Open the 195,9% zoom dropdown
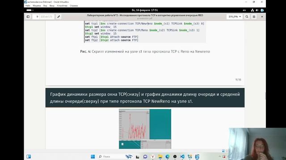Image resolution: width=286 pixels, height=160 pixels. click(235, 17)
